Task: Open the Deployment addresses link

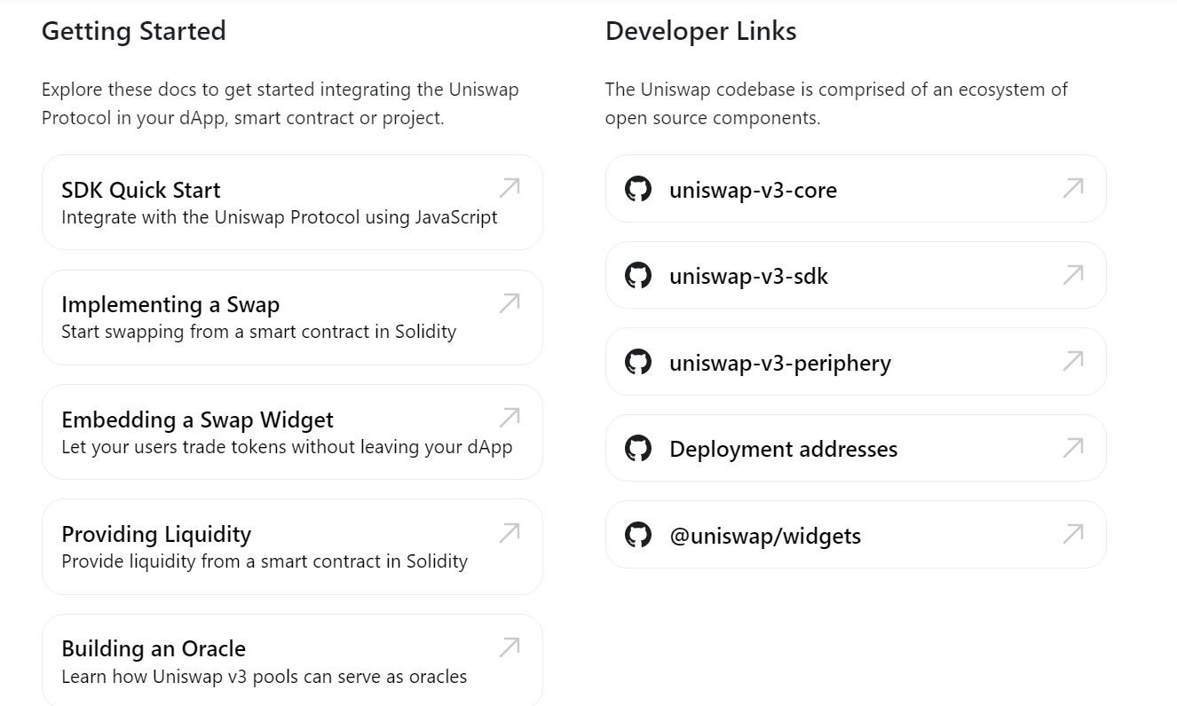Action: 783,449
